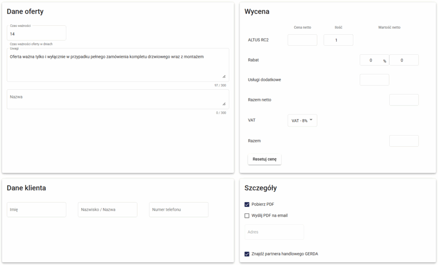Toggle the Pobierz PDF checkbox
Viewport: 438px width, 265px height.
[247, 204]
